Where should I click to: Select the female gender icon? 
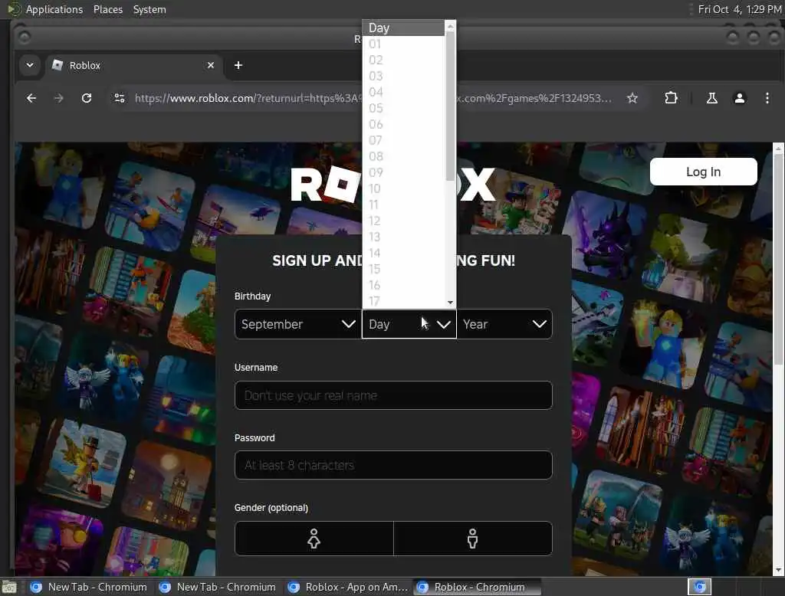[x=314, y=539]
